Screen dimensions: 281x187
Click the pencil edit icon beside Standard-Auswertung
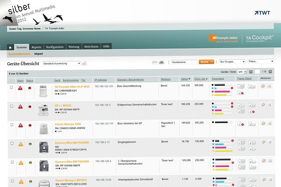[84, 63]
